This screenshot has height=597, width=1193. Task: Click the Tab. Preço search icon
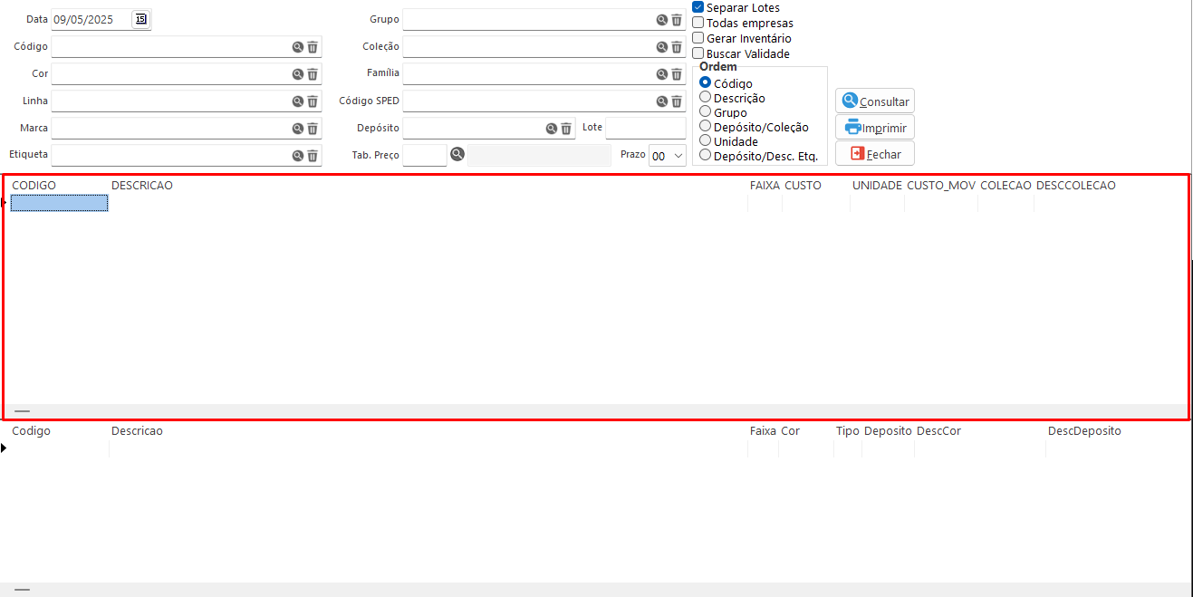click(457, 155)
